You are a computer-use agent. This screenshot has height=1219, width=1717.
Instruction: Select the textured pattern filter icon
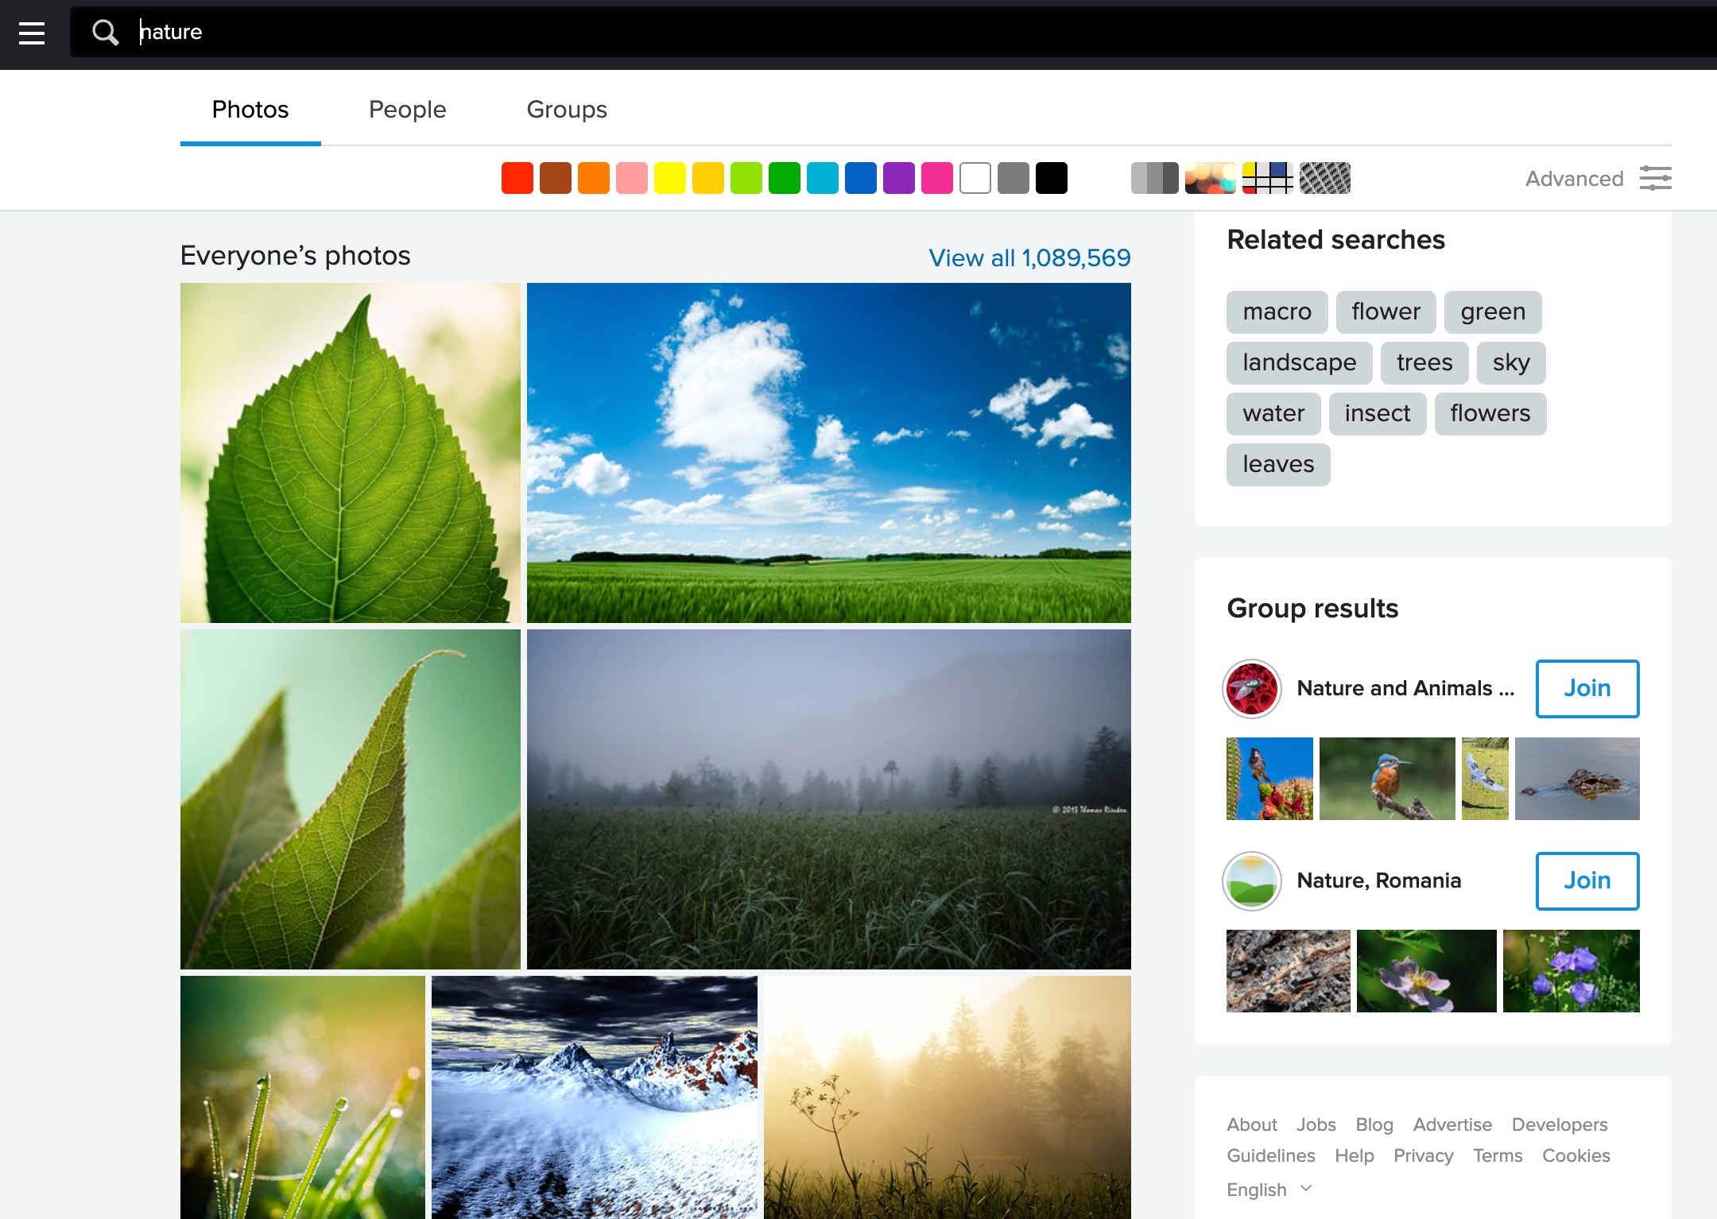click(x=1324, y=178)
